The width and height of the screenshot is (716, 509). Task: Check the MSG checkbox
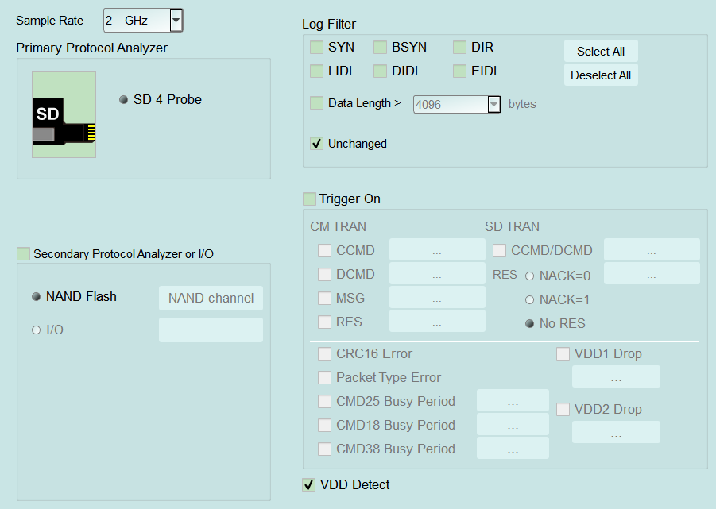(324, 298)
